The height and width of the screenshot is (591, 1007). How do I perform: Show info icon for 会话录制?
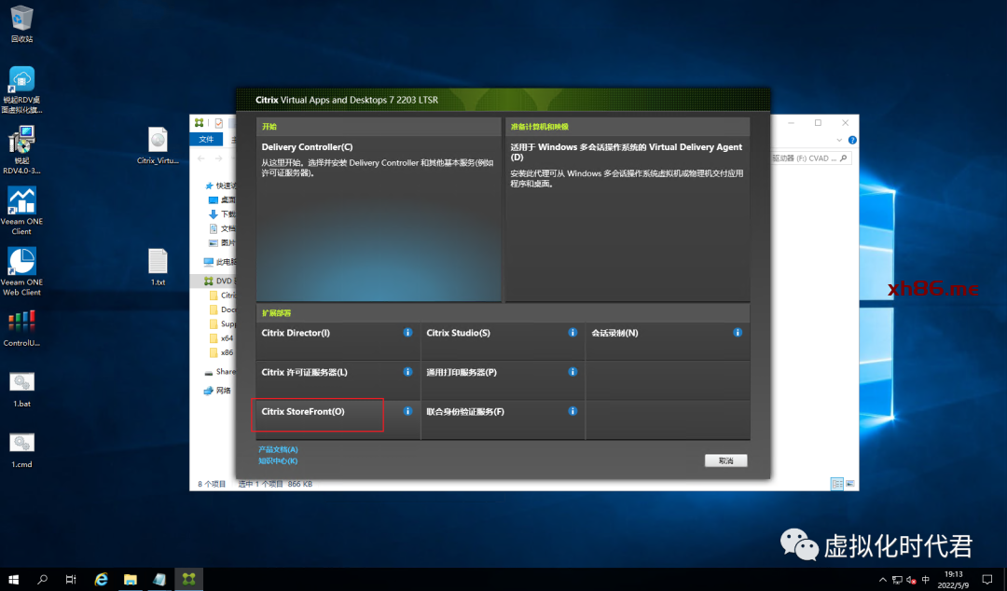tap(738, 332)
